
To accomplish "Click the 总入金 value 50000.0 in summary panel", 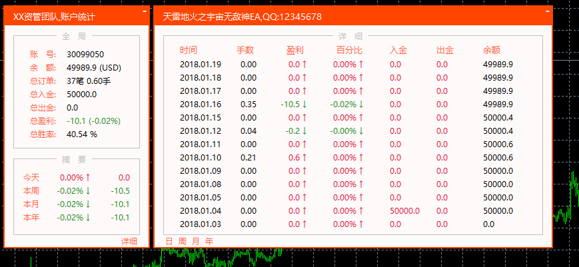I will [81, 95].
